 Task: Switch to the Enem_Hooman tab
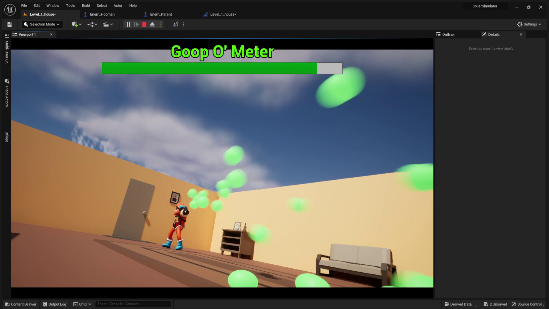[102, 14]
